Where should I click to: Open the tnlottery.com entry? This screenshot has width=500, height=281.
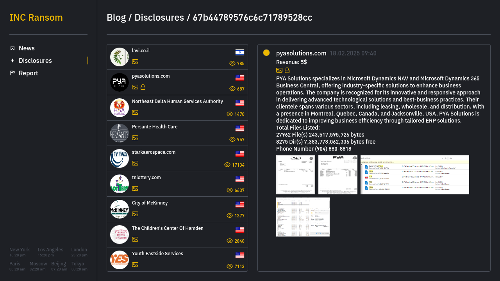pos(177,184)
